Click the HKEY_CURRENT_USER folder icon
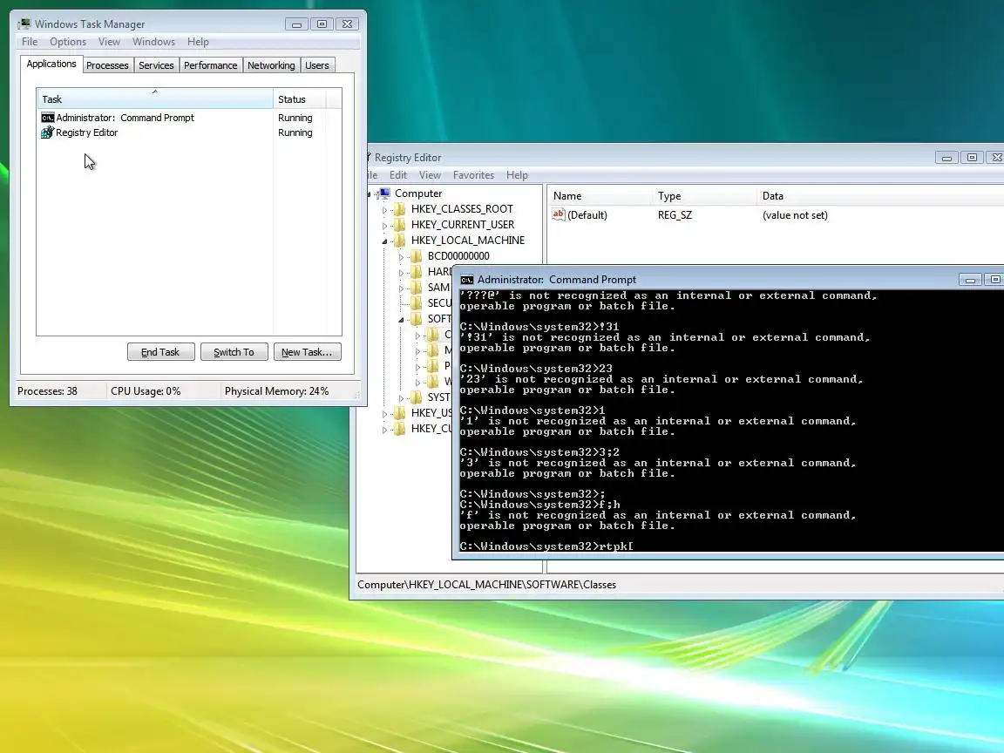The height and width of the screenshot is (753, 1004). tap(399, 225)
